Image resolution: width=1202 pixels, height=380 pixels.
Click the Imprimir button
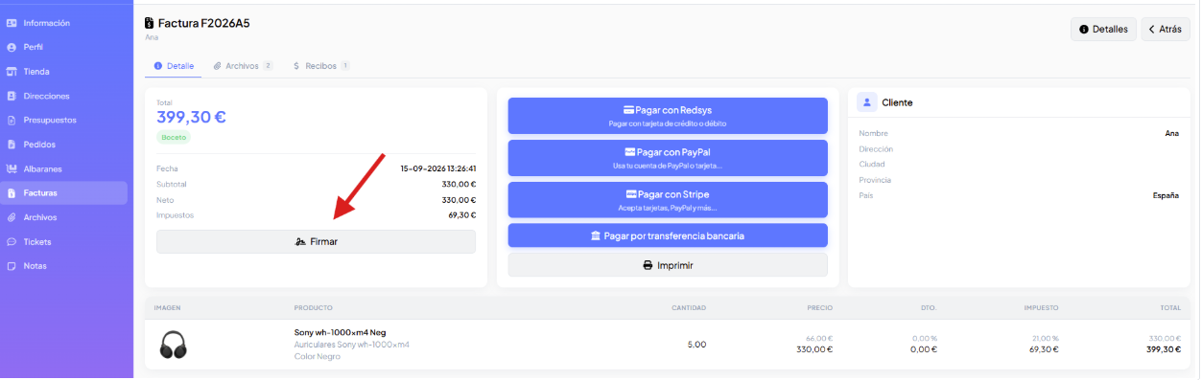[x=668, y=265]
